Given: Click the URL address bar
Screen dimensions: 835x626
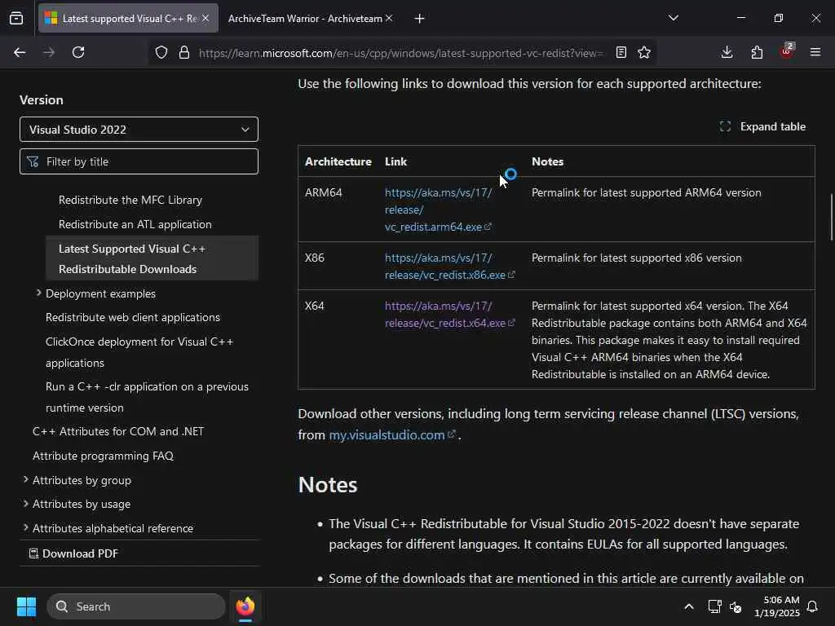Looking at the screenshot, I should coord(401,53).
